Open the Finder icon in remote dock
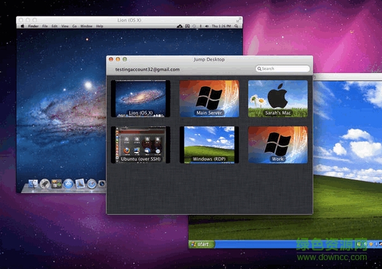The width and height of the screenshot is (382, 269). (x=33, y=184)
